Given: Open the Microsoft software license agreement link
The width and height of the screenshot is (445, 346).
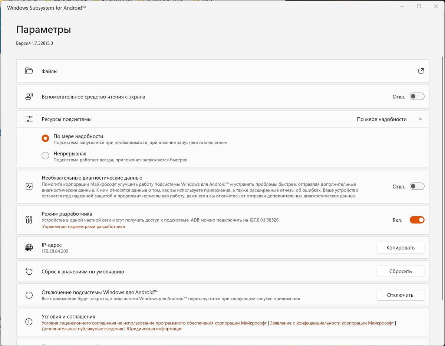Looking at the screenshot, I should click(x=154, y=323).
